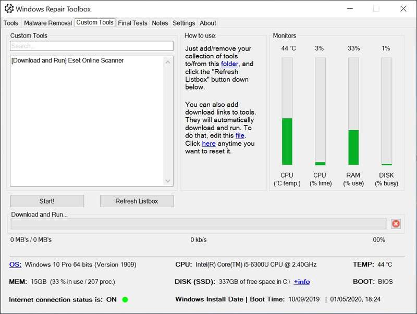Switch to the Tools tab

10,23
